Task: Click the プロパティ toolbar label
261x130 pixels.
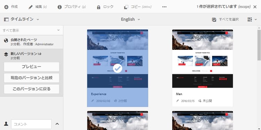Action: click(x=72, y=7)
